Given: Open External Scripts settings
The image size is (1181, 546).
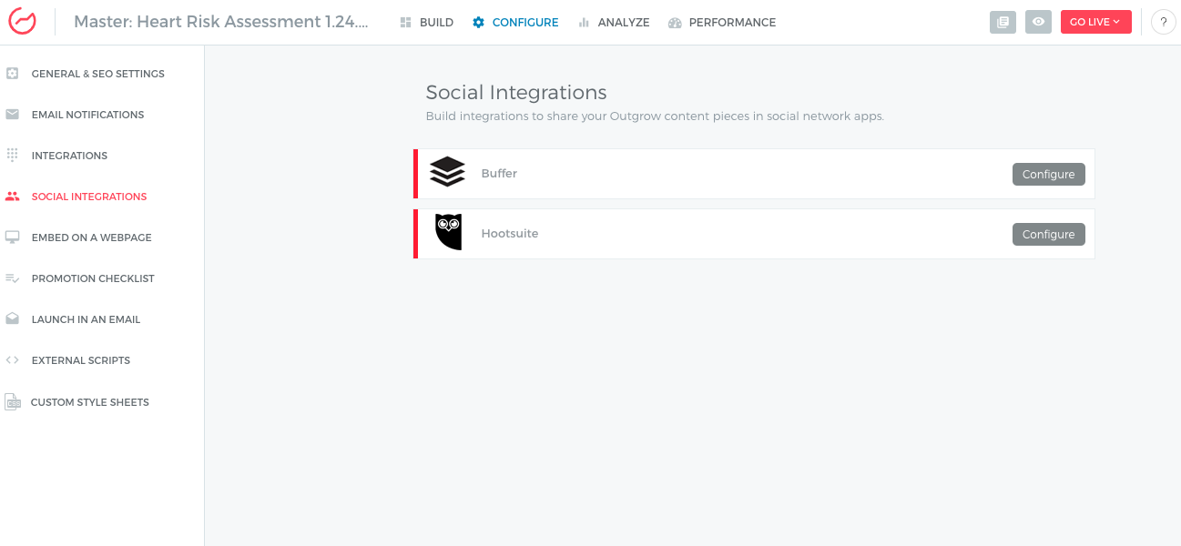Looking at the screenshot, I should click(x=81, y=360).
